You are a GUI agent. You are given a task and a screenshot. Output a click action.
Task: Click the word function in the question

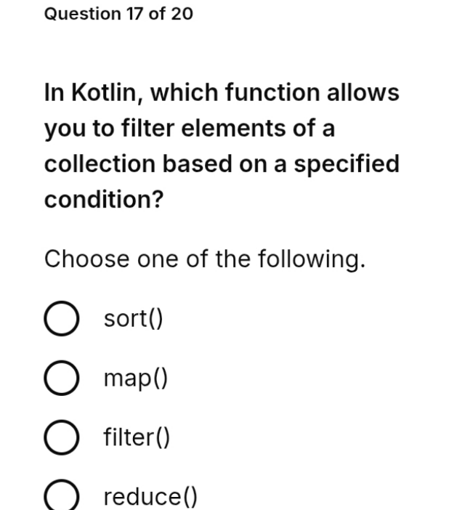tap(272, 92)
